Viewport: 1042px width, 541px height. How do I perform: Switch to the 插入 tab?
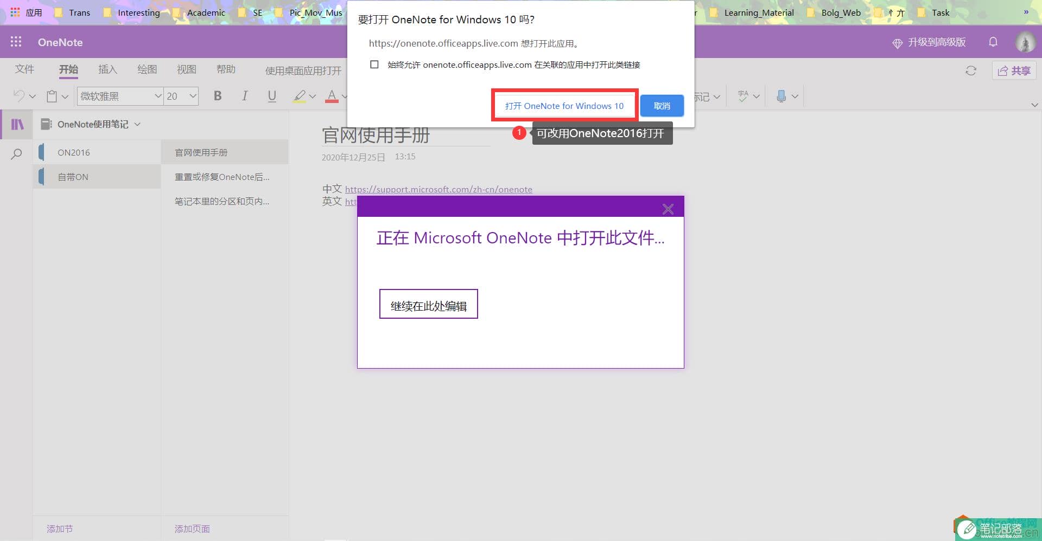(107, 69)
